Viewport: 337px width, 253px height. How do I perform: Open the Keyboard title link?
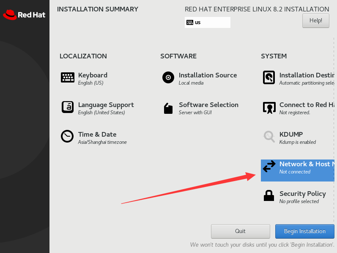tap(93, 75)
